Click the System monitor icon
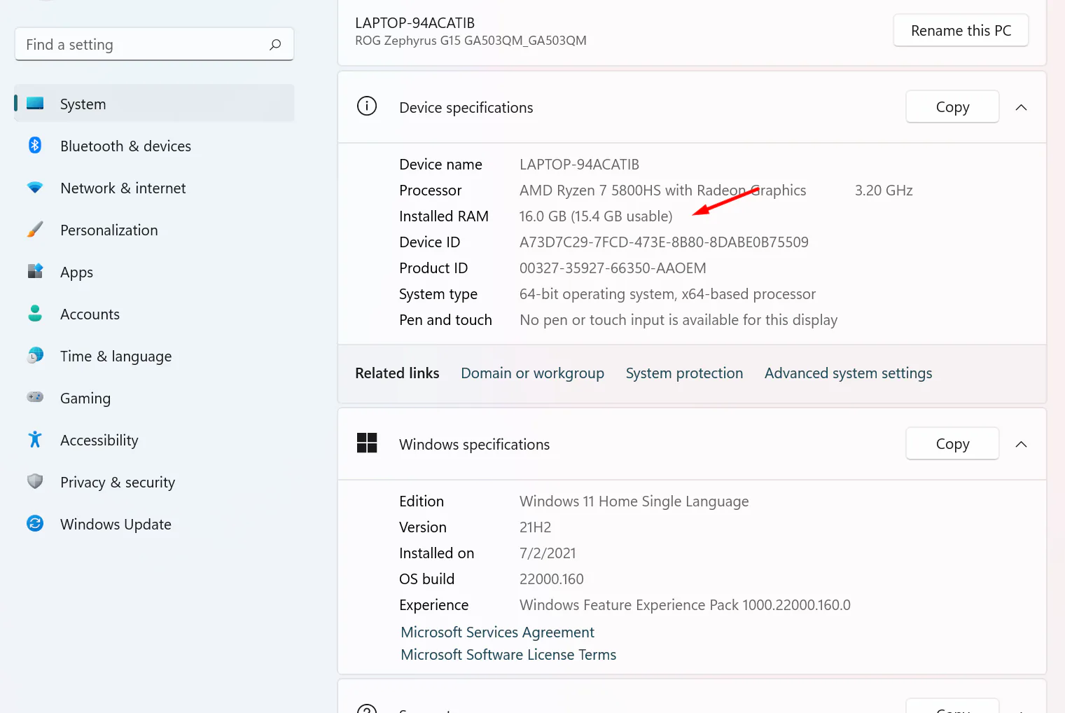Image resolution: width=1065 pixels, height=713 pixels. click(x=35, y=104)
